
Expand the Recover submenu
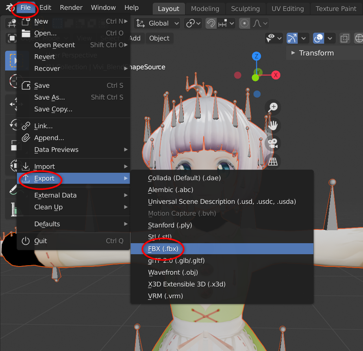73,68
